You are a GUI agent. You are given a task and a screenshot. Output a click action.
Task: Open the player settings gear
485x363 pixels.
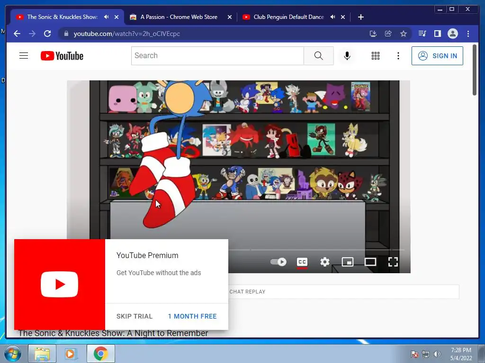point(325,262)
